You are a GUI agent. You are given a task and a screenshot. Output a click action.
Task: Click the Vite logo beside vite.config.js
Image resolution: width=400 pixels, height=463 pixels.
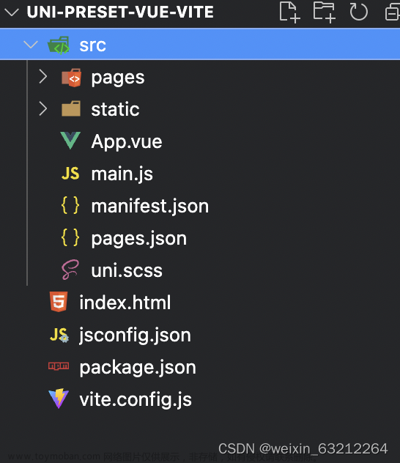point(59,399)
